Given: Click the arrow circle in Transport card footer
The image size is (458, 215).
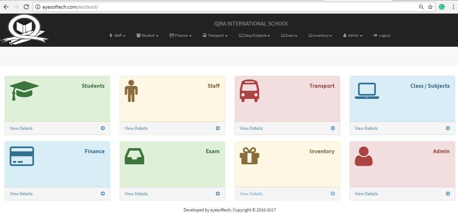Looking at the screenshot, I should pyautogui.click(x=333, y=128).
